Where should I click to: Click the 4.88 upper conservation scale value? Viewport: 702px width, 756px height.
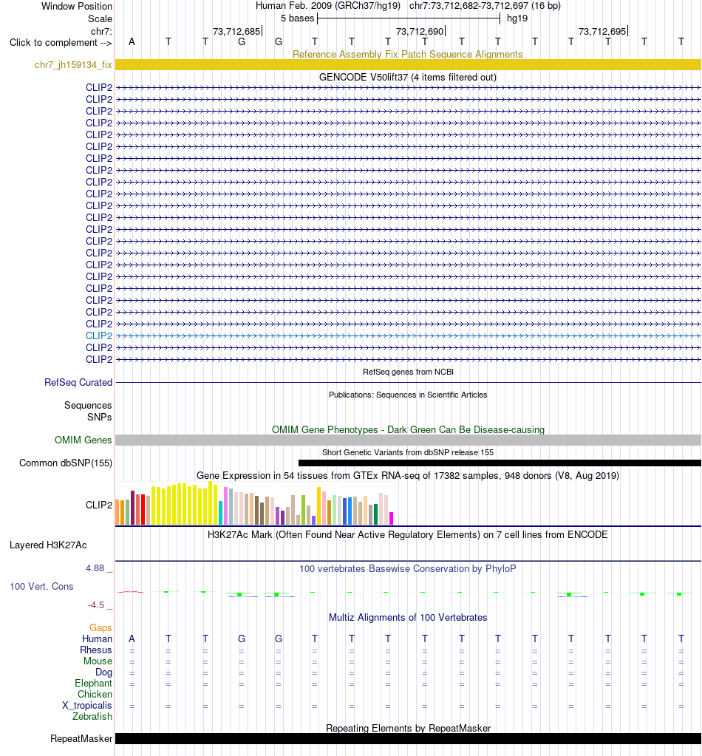point(95,568)
